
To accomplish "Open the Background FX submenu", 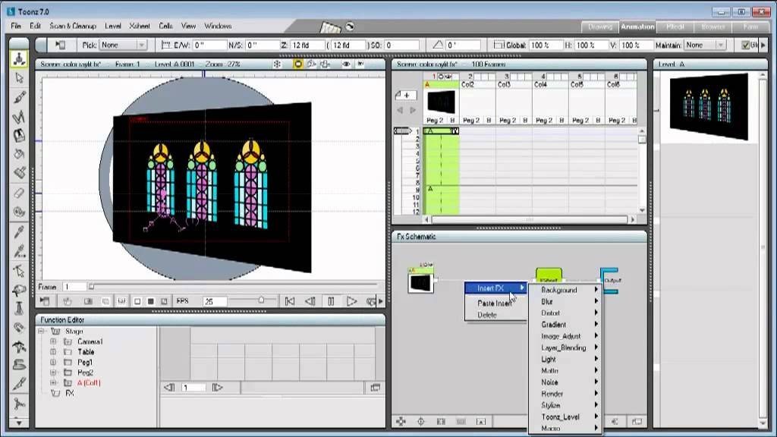I will click(565, 290).
